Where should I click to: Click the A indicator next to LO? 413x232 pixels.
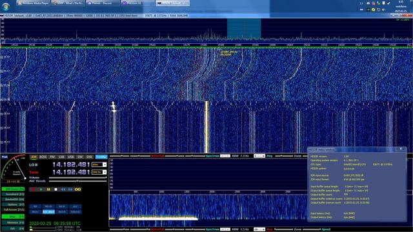click(x=36, y=165)
